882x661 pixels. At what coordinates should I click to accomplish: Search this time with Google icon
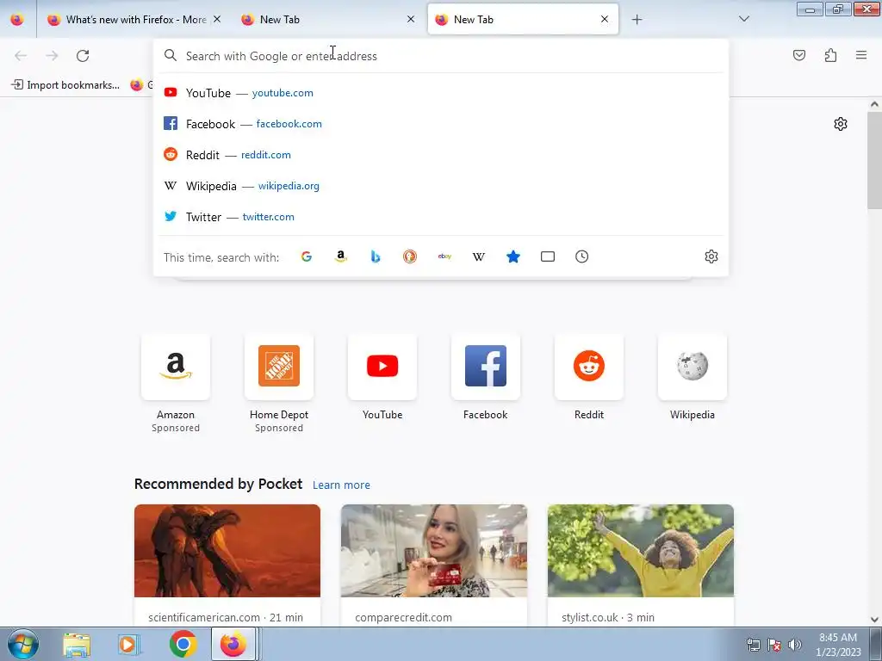(307, 256)
